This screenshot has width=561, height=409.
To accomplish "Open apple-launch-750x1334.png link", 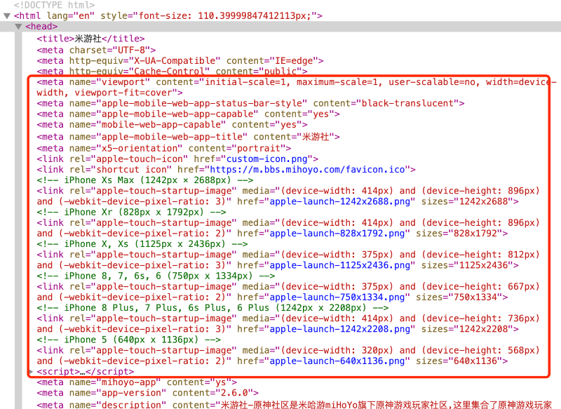I will click(x=337, y=297).
